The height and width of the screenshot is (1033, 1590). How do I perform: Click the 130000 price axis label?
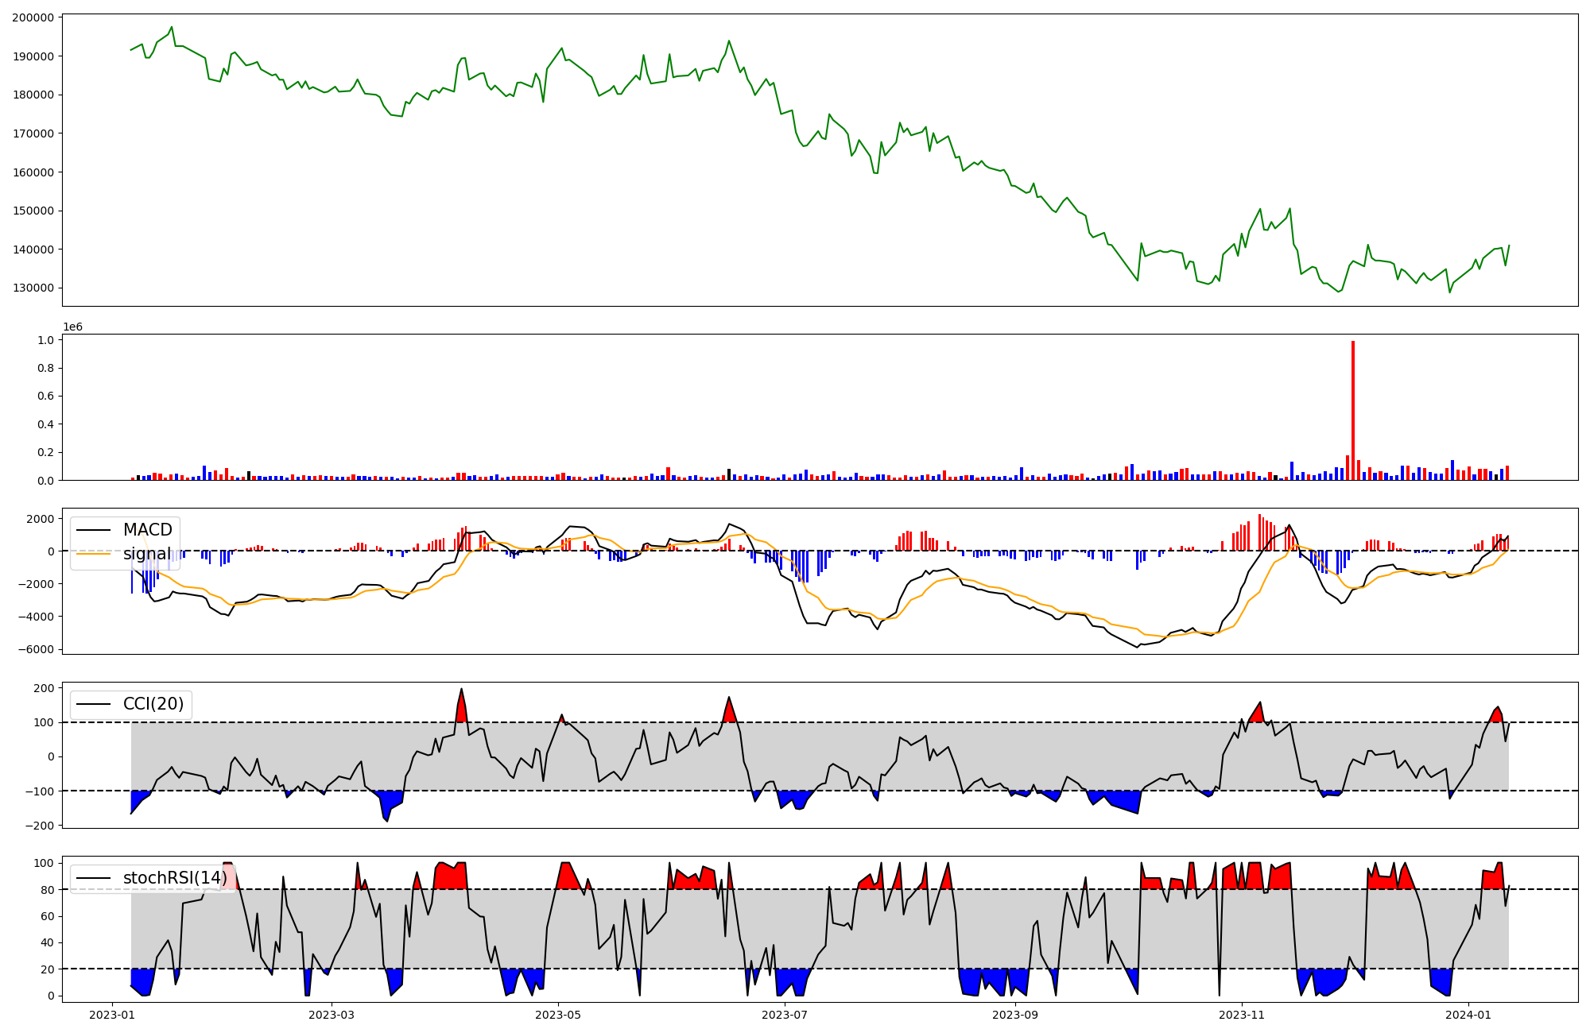pos(33,288)
